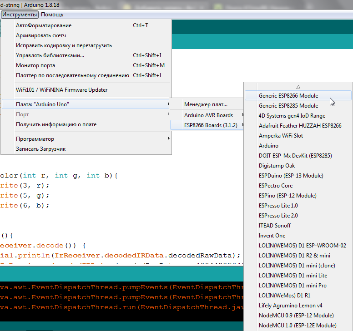Choose Adafruit Feather HUZZAH ESP8266
353x331 pixels.
click(298, 126)
